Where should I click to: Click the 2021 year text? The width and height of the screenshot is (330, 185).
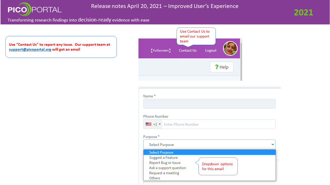[x=303, y=12]
